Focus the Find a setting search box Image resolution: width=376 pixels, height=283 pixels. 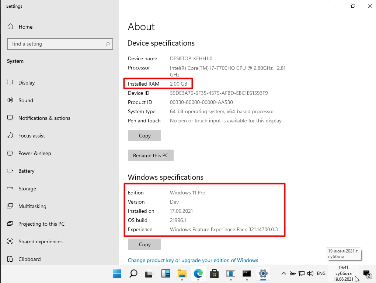click(x=60, y=44)
